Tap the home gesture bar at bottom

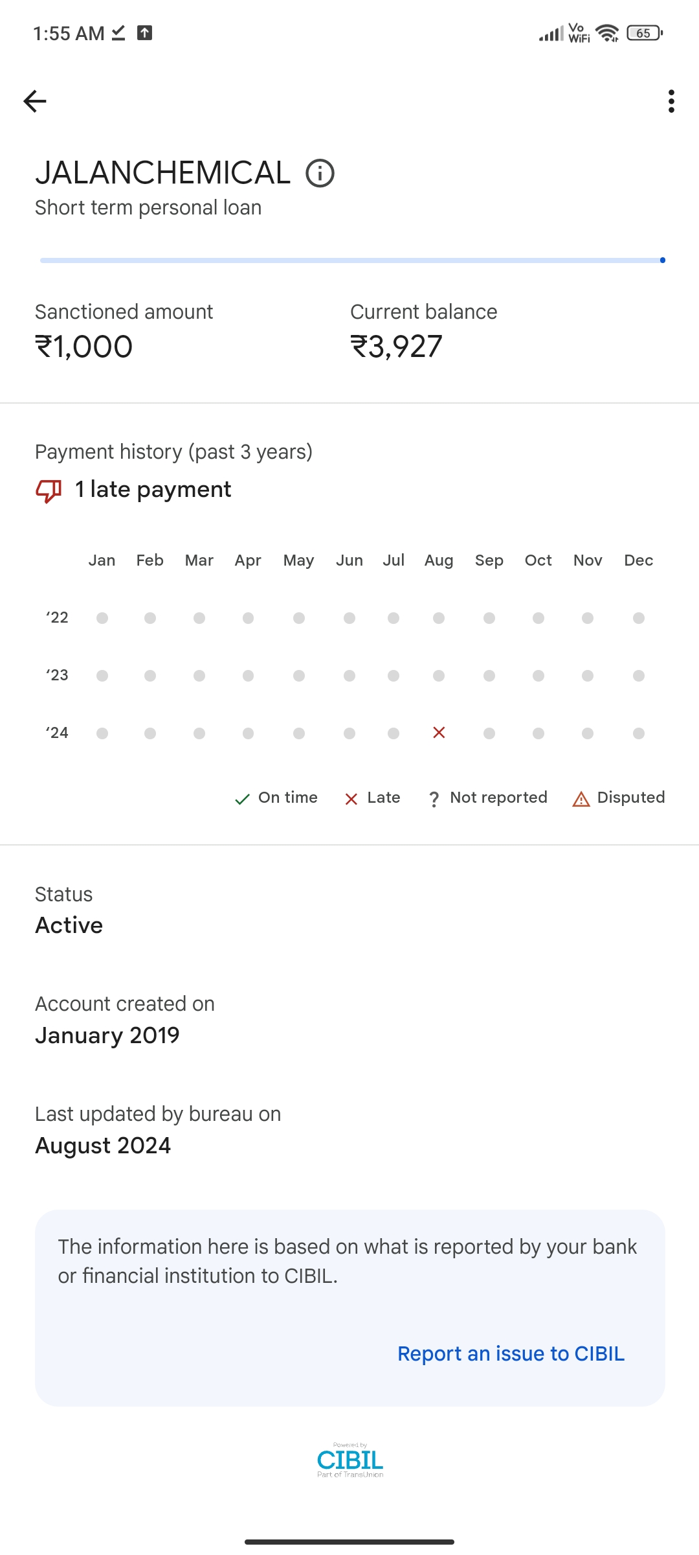pyautogui.click(x=349, y=1542)
